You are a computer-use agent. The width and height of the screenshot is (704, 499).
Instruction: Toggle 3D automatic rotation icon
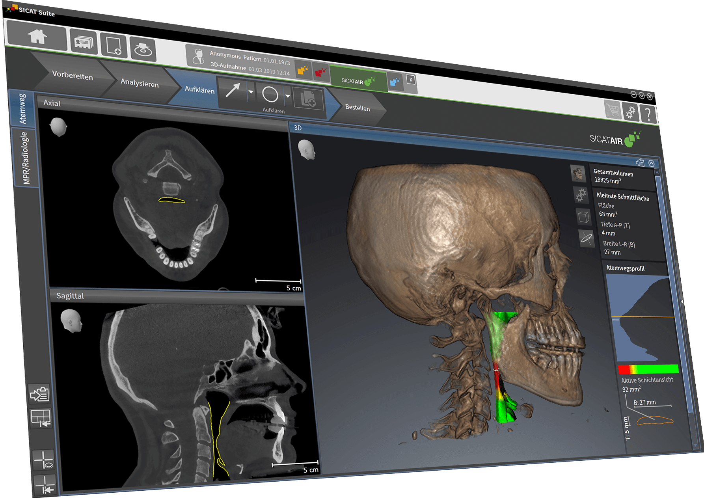click(x=587, y=238)
